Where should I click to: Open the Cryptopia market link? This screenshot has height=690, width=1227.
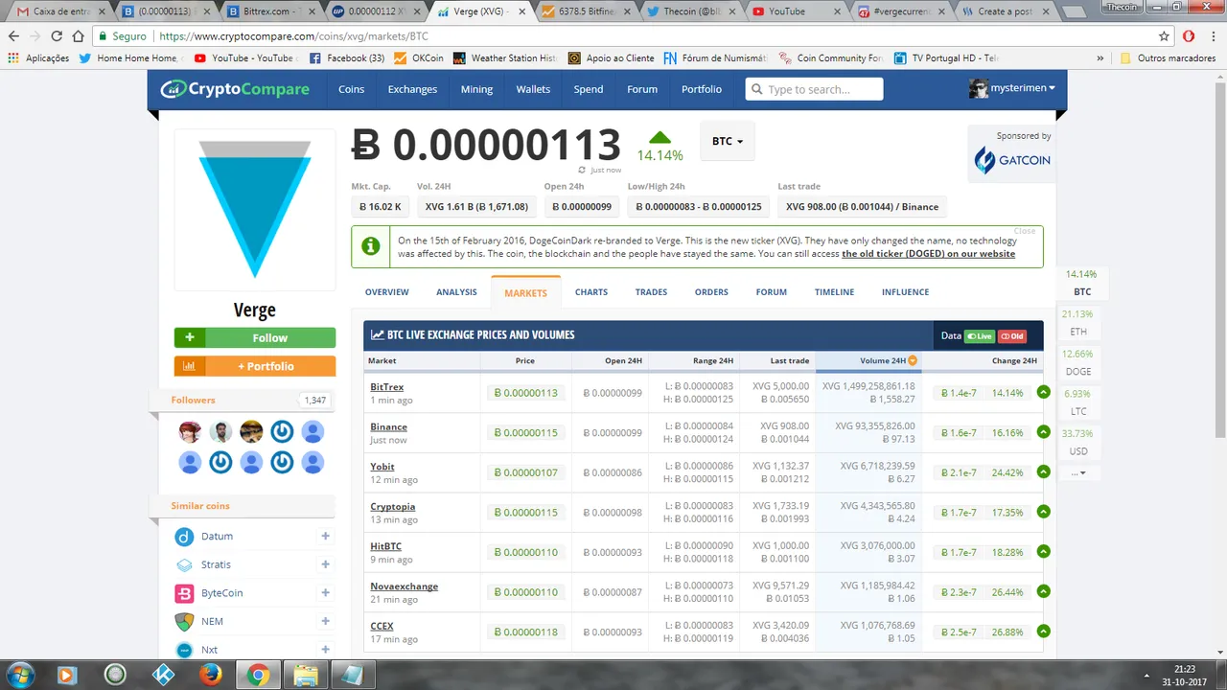click(x=393, y=507)
